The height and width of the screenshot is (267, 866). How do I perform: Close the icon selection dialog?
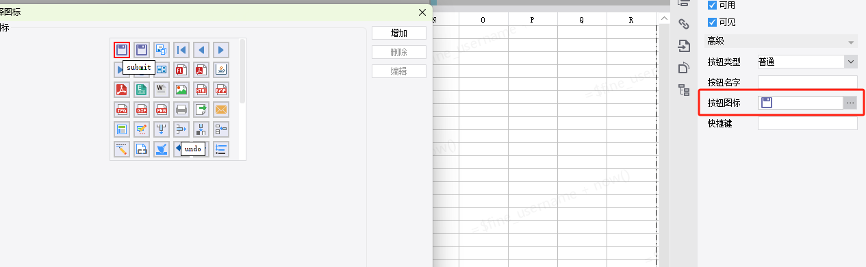tap(422, 12)
